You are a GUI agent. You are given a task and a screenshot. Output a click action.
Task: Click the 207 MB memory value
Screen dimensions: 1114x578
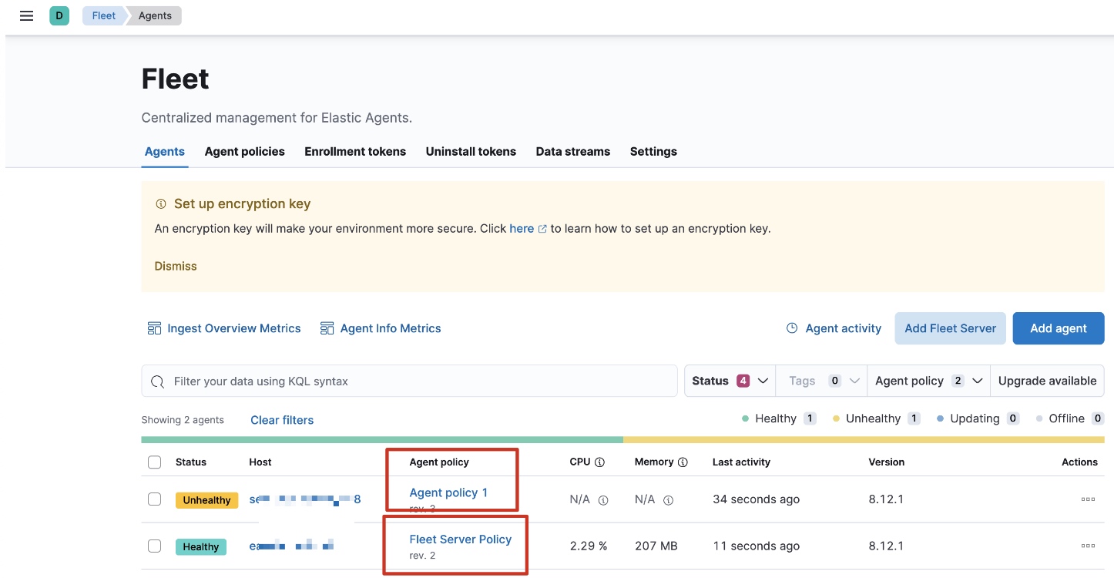656,546
